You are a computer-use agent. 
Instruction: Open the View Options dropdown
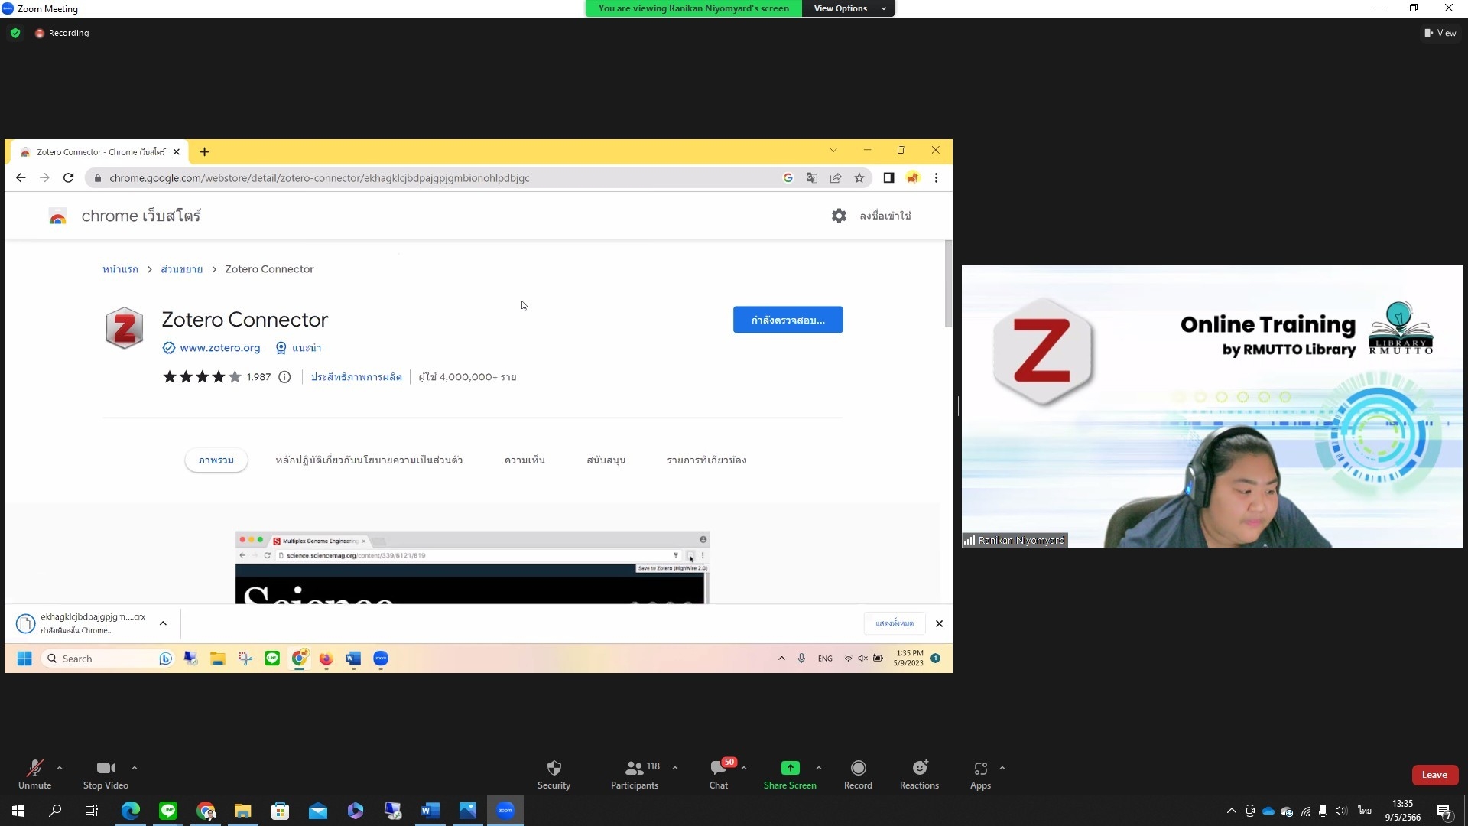pos(849,8)
